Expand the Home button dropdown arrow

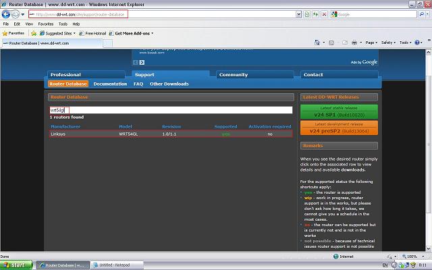[324, 43]
